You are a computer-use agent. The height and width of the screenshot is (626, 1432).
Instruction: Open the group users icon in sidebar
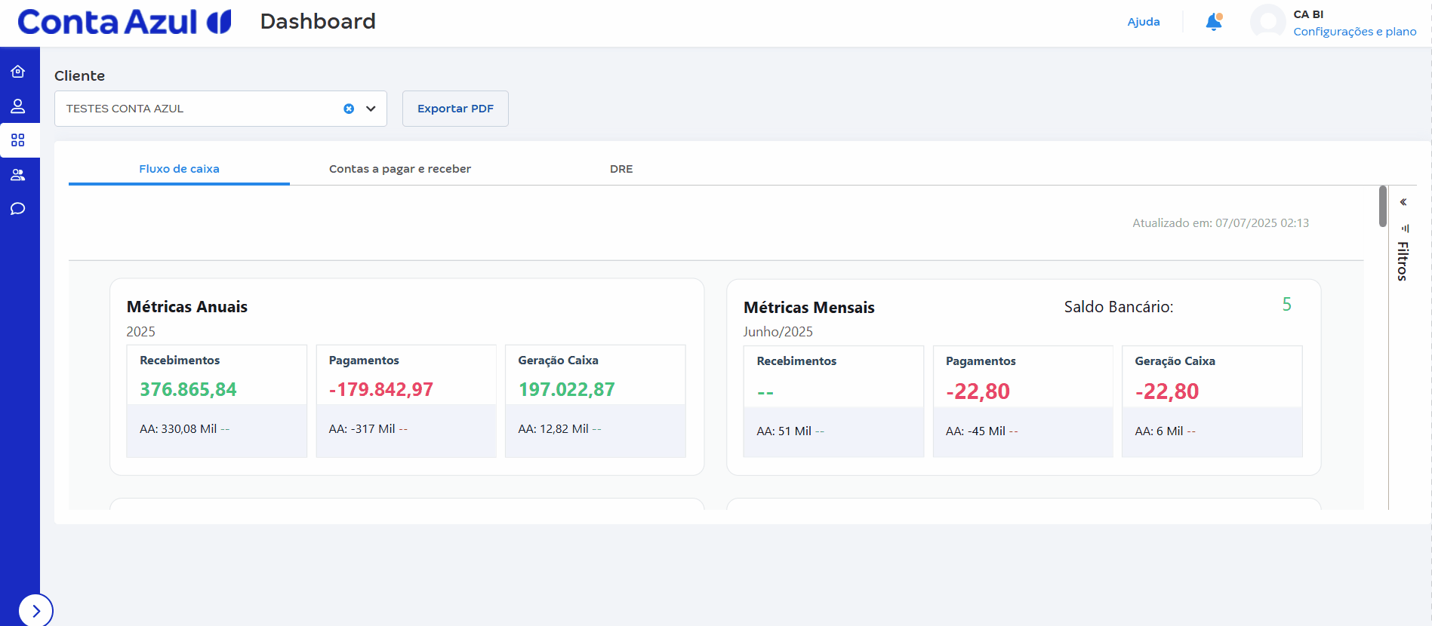(x=18, y=175)
